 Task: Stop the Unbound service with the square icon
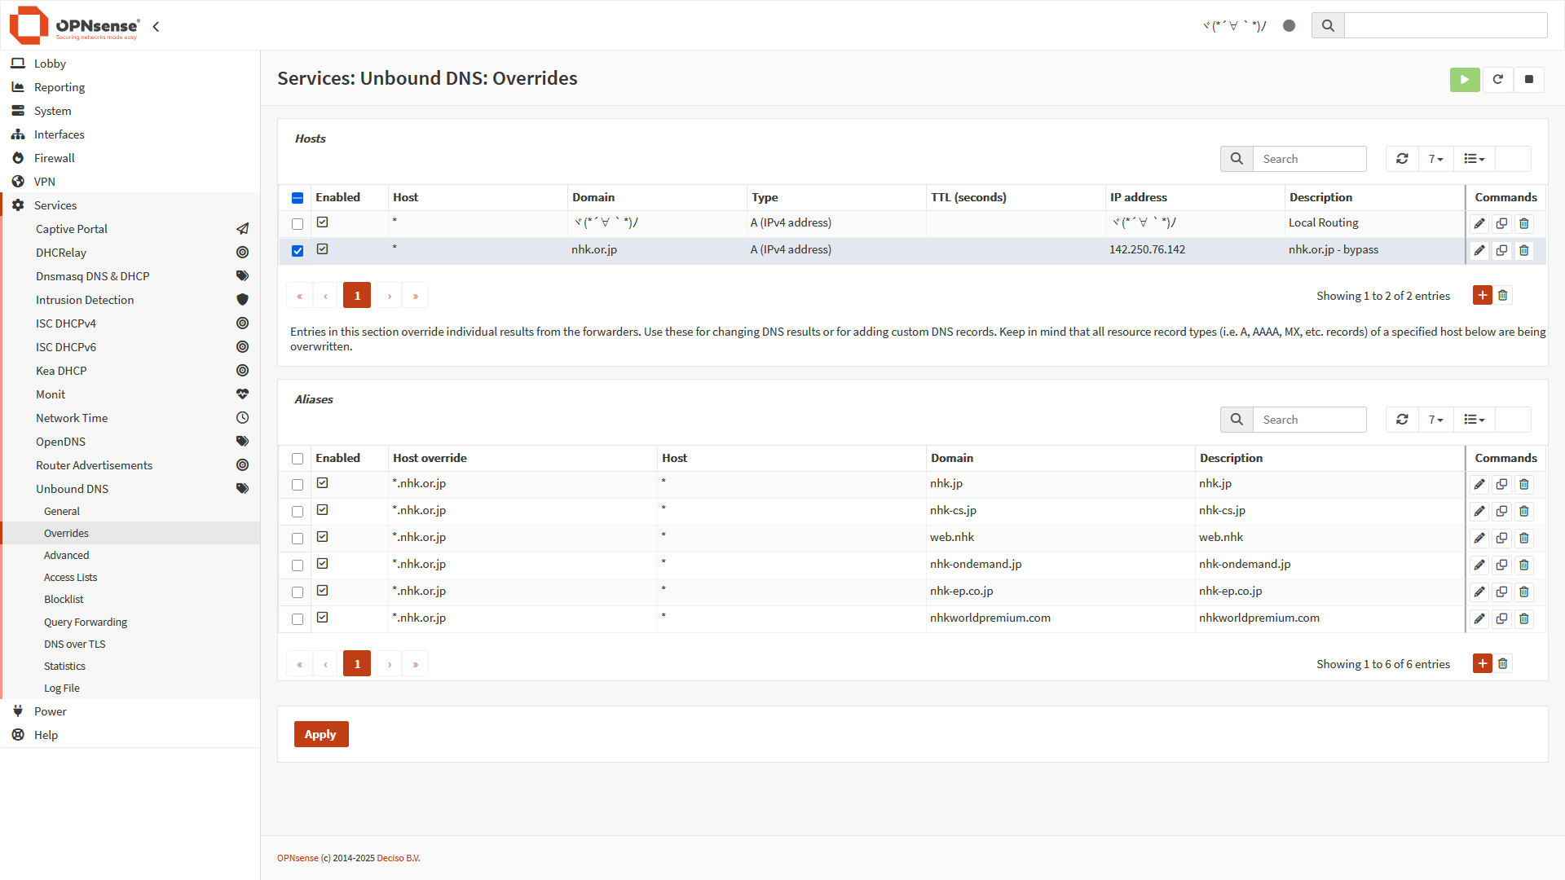(x=1529, y=79)
